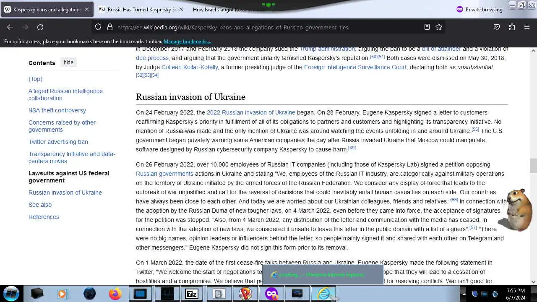Open Firefox from the taskbar

115,294
